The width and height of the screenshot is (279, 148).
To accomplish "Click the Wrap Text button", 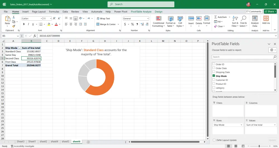I will [103, 18].
